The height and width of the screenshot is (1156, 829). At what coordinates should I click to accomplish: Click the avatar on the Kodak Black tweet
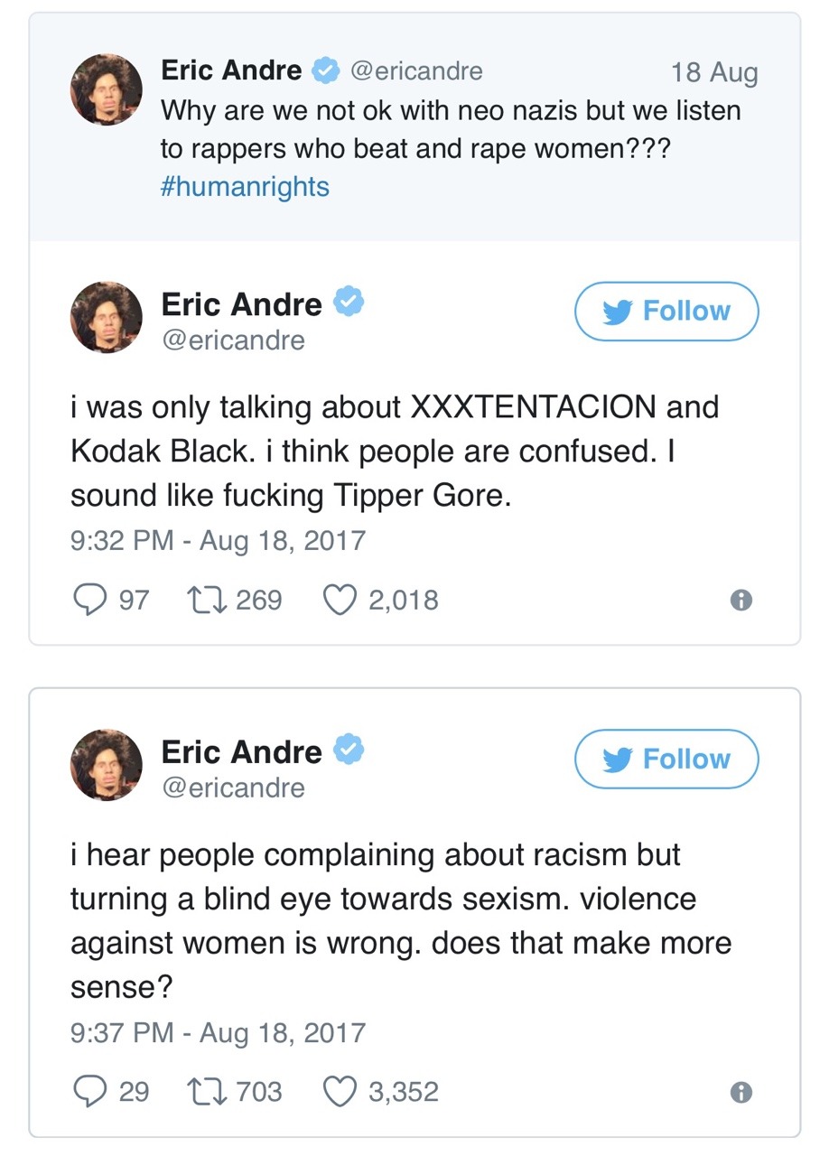click(107, 317)
